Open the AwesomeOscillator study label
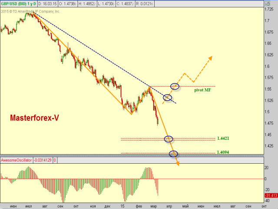The image size is (278, 209). click(17, 160)
